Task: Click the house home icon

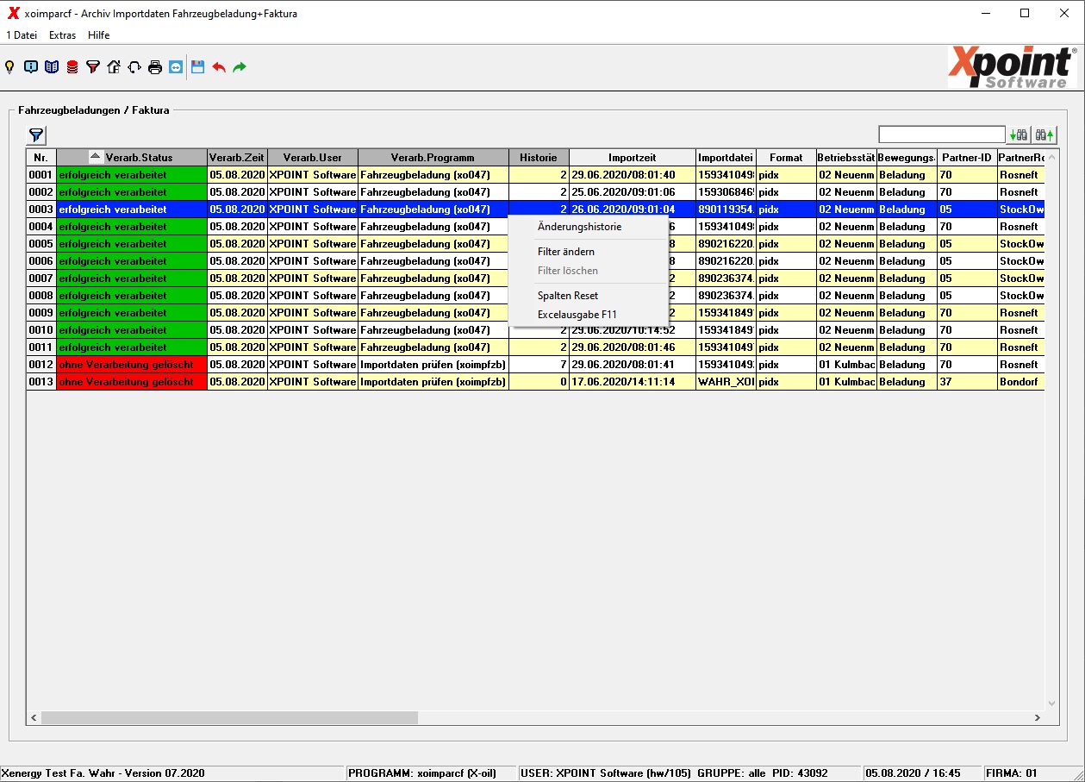Action: click(114, 66)
